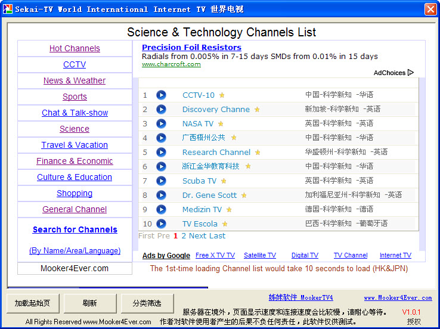440x329 pixels.
Task: Play the TV Escola channel
Action: tap(161, 224)
